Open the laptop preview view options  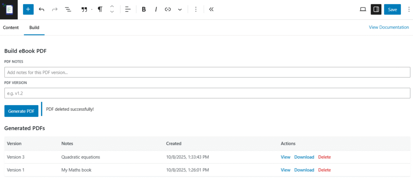point(363,10)
